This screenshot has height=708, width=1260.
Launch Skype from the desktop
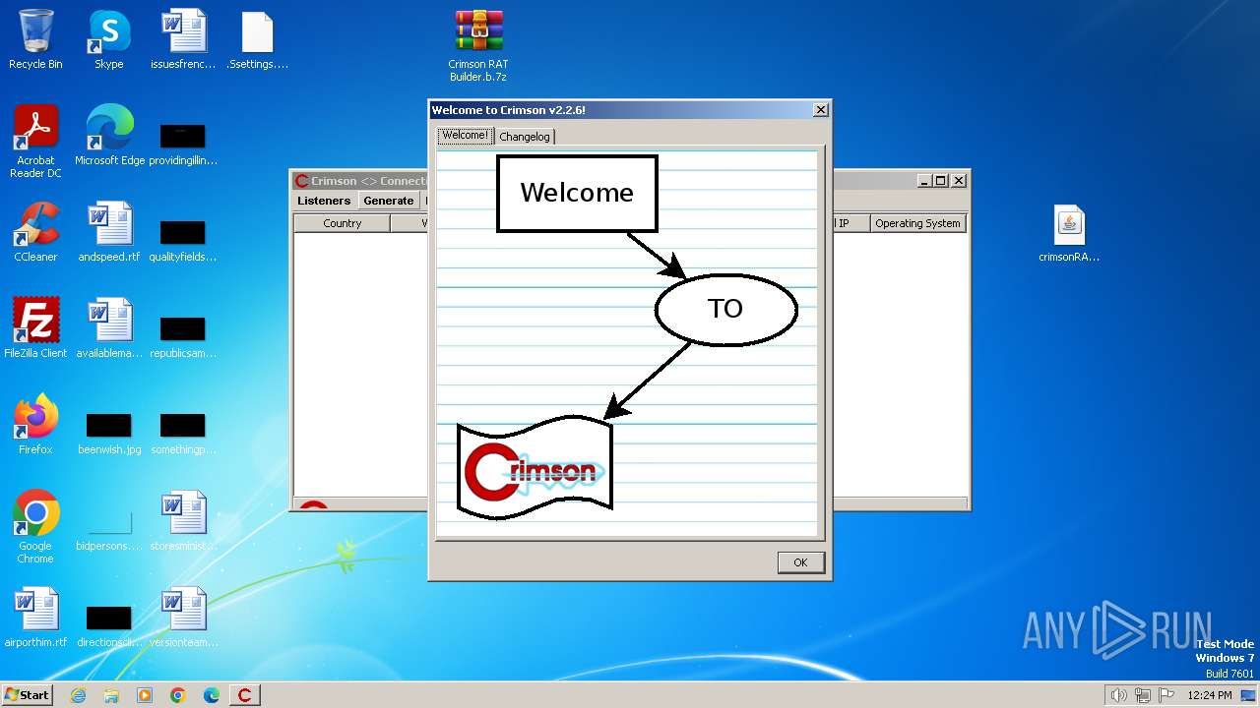click(x=109, y=39)
